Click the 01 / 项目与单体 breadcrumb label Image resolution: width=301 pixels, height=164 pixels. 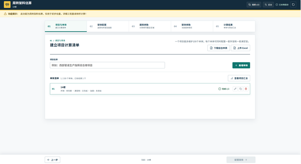(58, 41)
